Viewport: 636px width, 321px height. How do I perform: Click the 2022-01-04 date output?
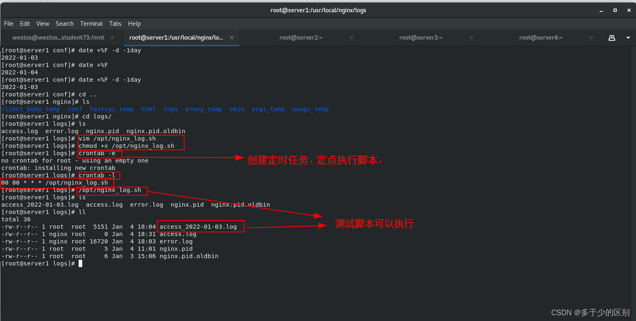(20, 72)
